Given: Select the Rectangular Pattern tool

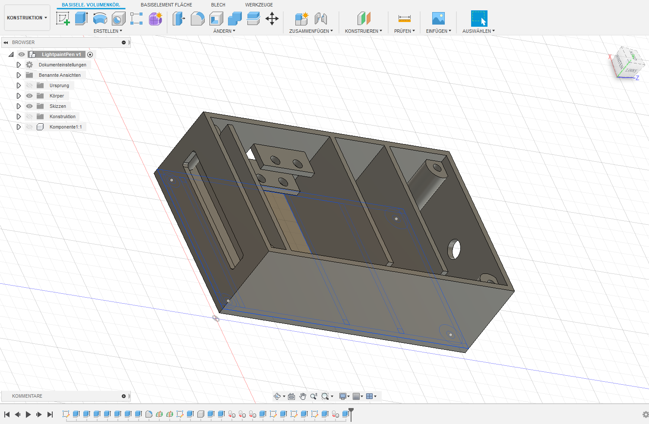Looking at the screenshot, I should pos(136,19).
